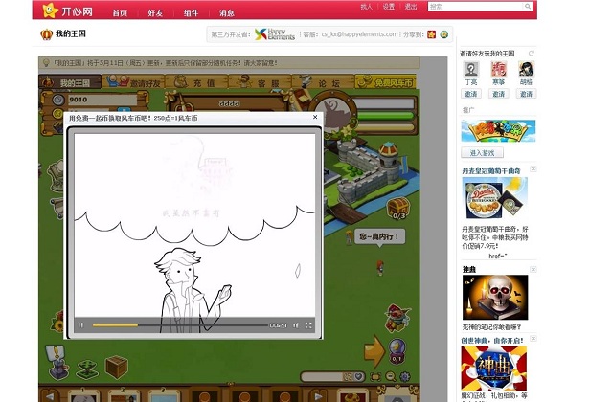Open the wooden crate storage icon

pyautogui.click(x=117, y=367)
